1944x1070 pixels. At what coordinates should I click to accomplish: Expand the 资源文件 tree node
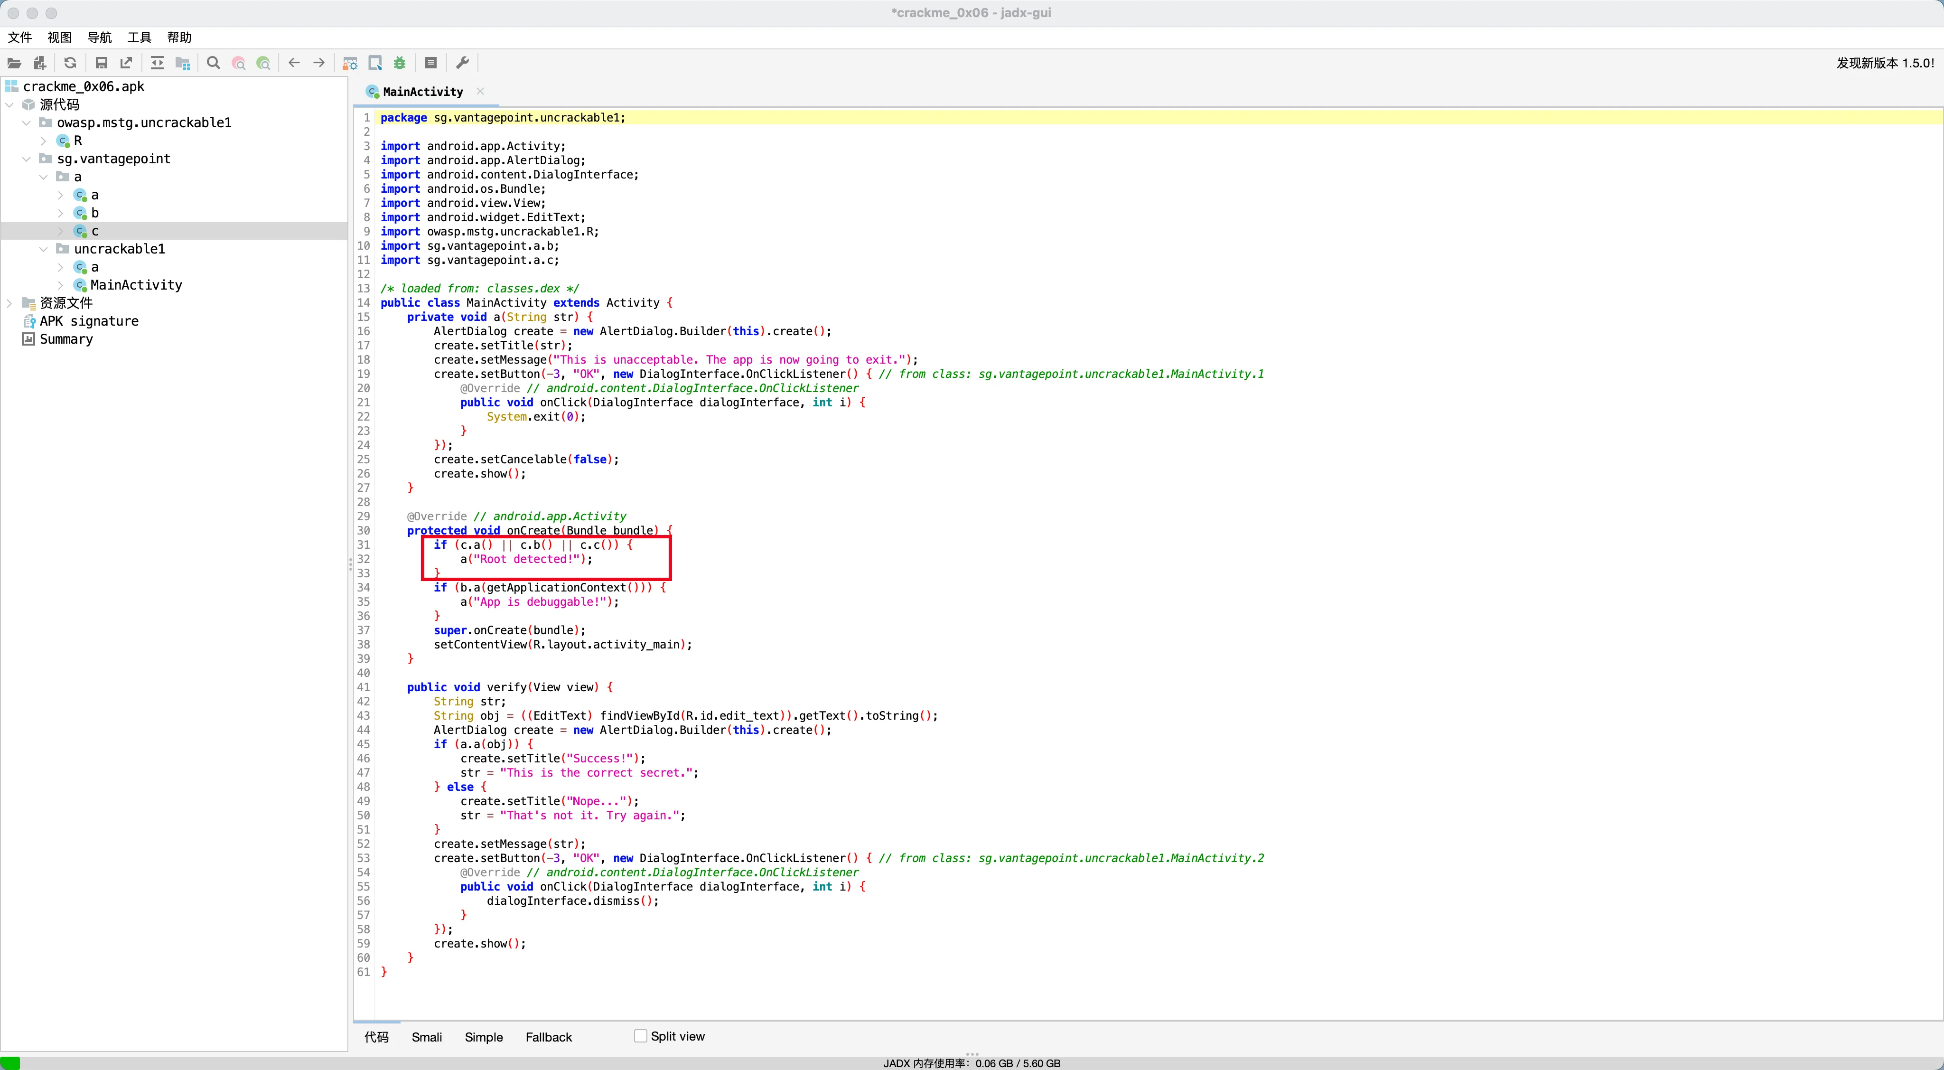(x=10, y=303)
